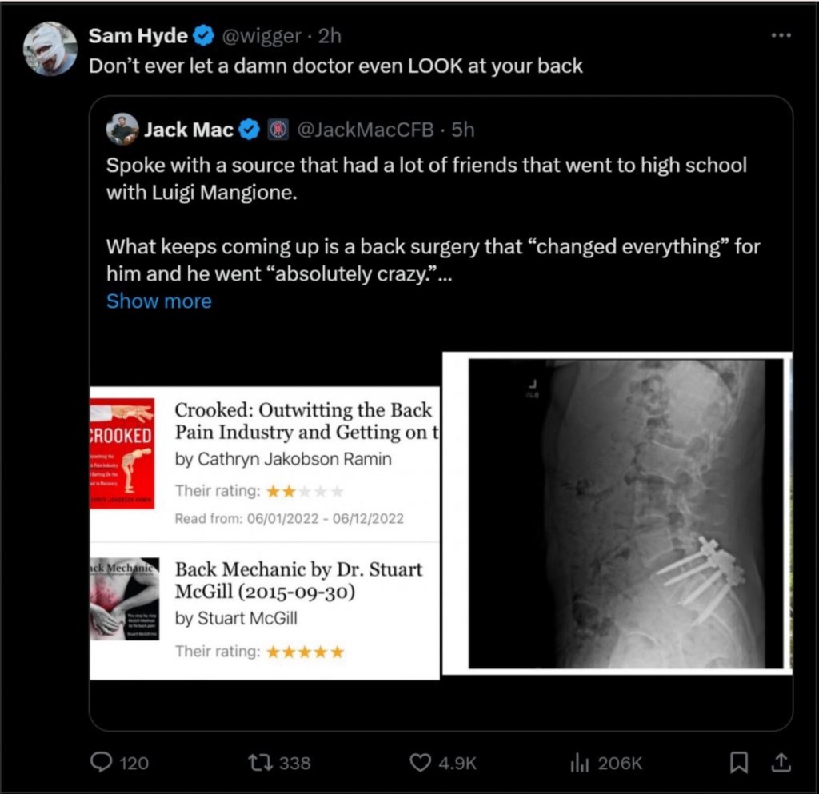
Task: Click Sam Hyde's blue verified badge
Action: [205, 36]
